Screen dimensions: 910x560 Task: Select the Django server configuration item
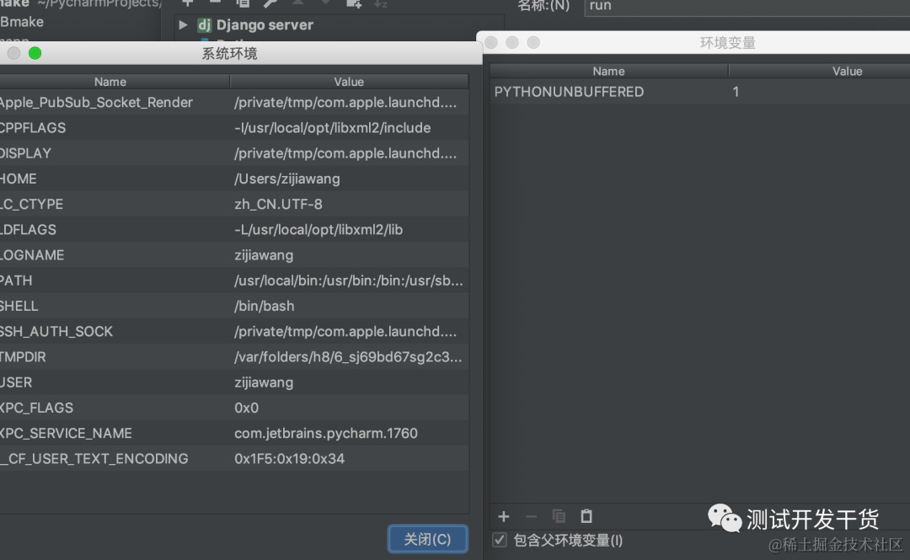pyautogui.click(x=265, y=25)
